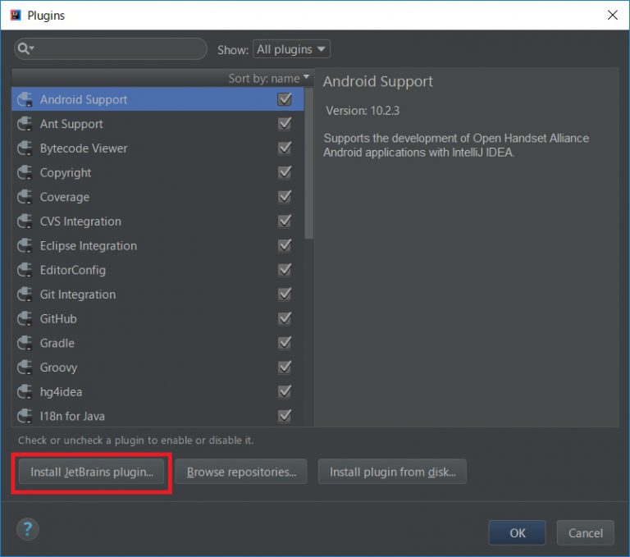Click the GitHub plugin icon
This screenshot has height=557, width=630.
pyautogui.click(x=25, y=319)
